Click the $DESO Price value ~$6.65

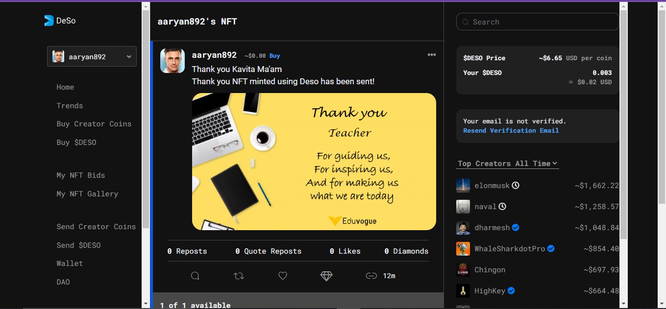(550, 58)
